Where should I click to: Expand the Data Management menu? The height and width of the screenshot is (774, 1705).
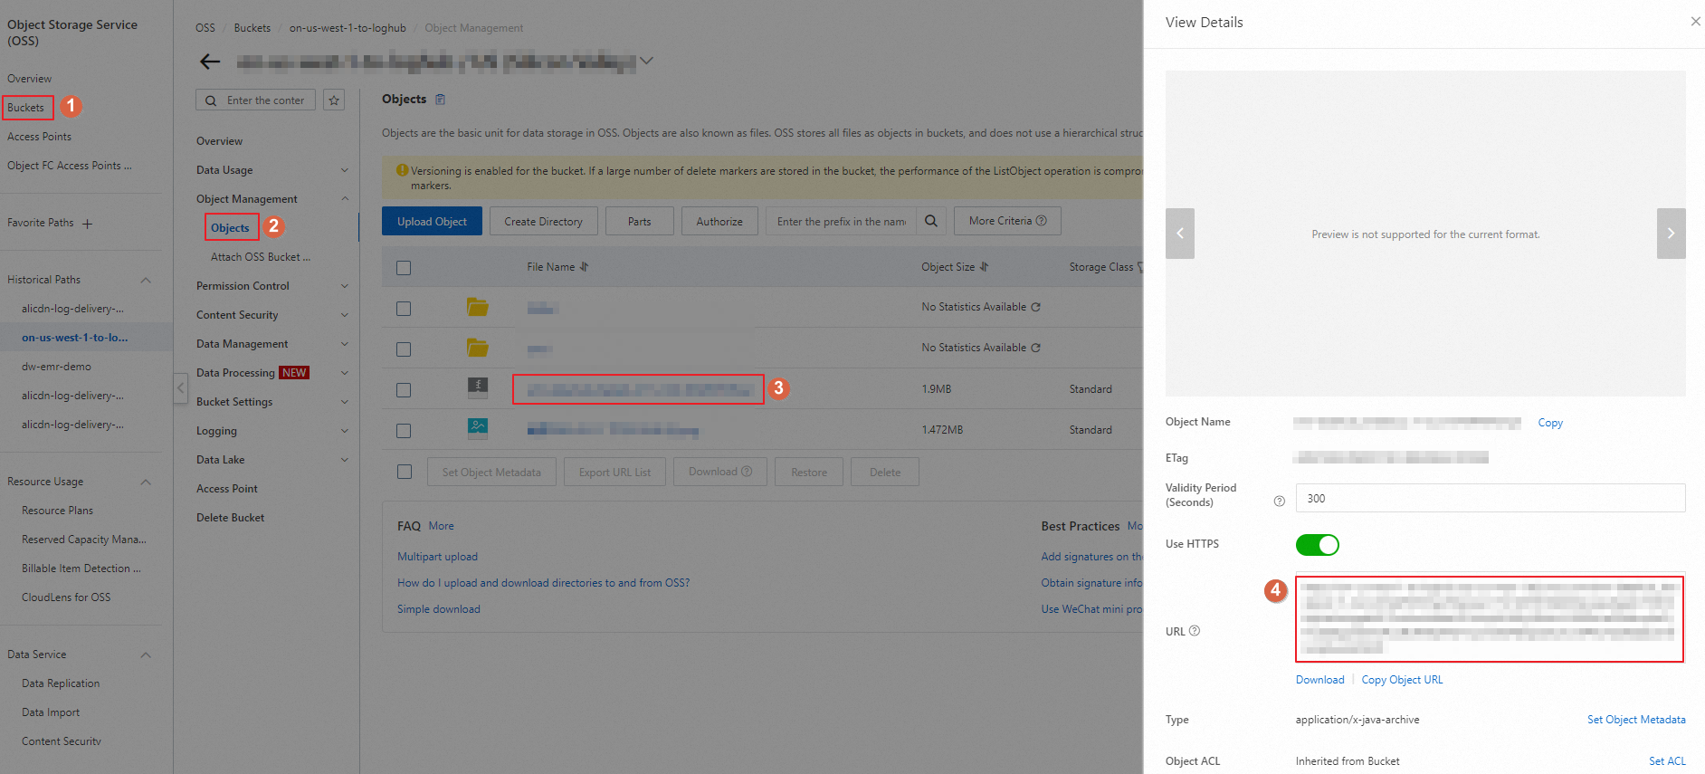pyautogui.click(x=344, y=344)
